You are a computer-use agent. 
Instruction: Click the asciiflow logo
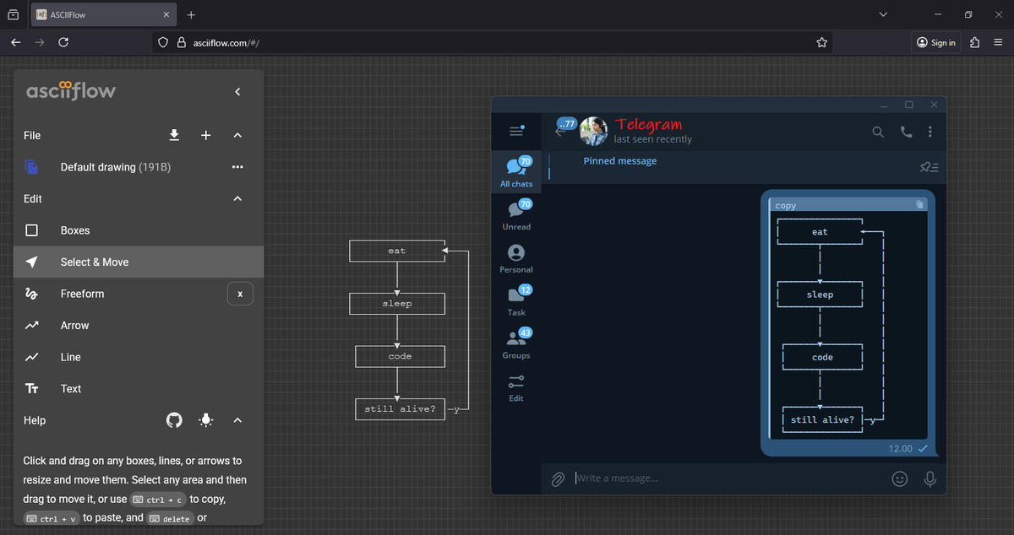(71, 89)
